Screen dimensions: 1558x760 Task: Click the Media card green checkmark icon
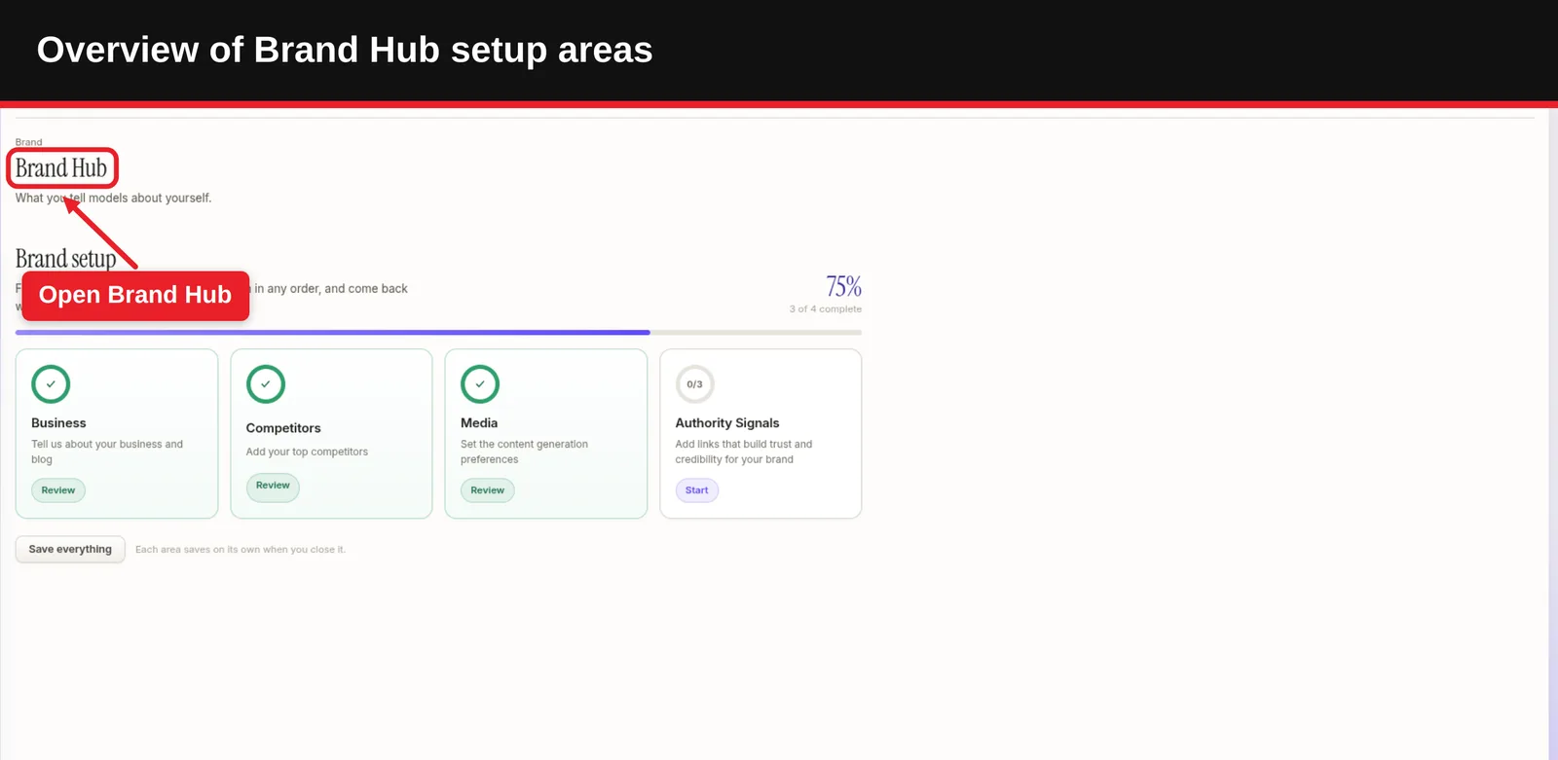coord(480,384)
